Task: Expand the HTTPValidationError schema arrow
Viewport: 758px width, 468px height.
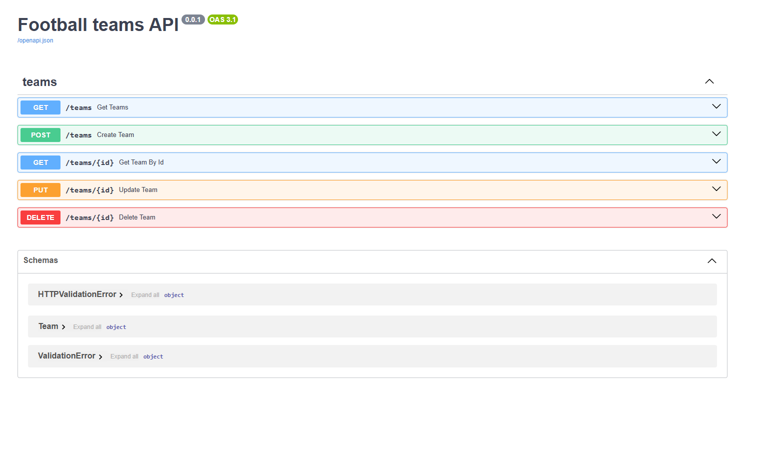Action: 121,295
